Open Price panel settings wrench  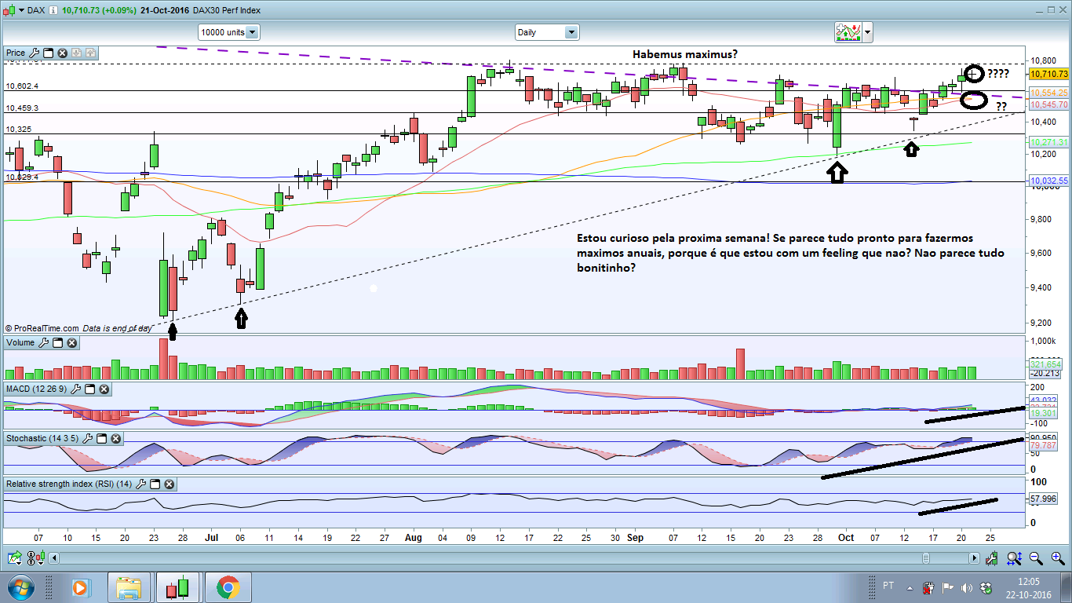pyautogui.click(x=34, y=53)
